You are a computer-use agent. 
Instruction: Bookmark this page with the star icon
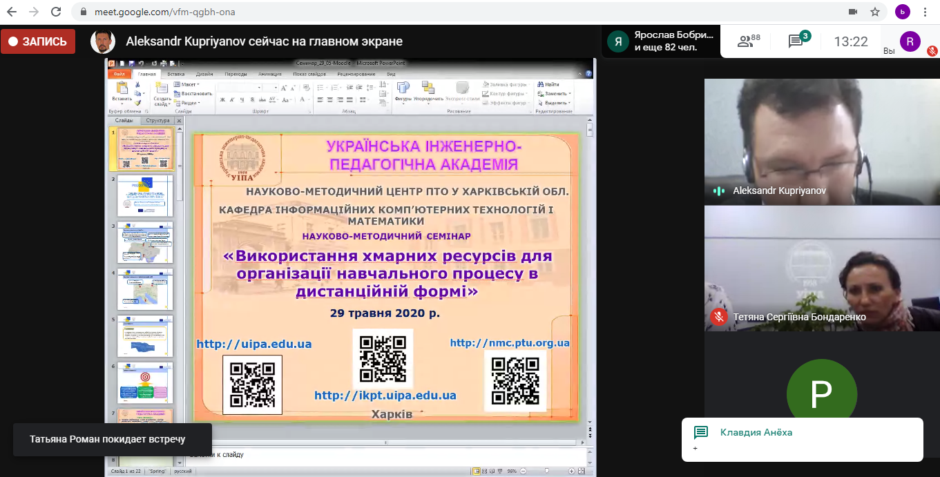[x=874, y=12]
